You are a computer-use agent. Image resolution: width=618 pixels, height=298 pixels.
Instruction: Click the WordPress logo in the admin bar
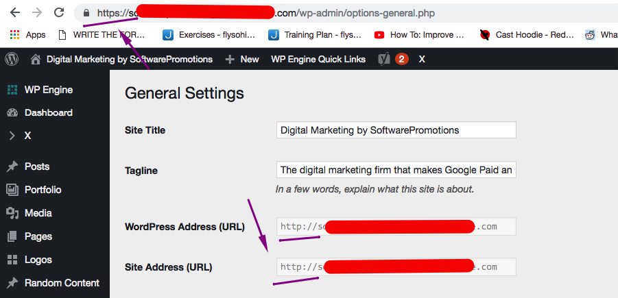click(x=12, y=60)
